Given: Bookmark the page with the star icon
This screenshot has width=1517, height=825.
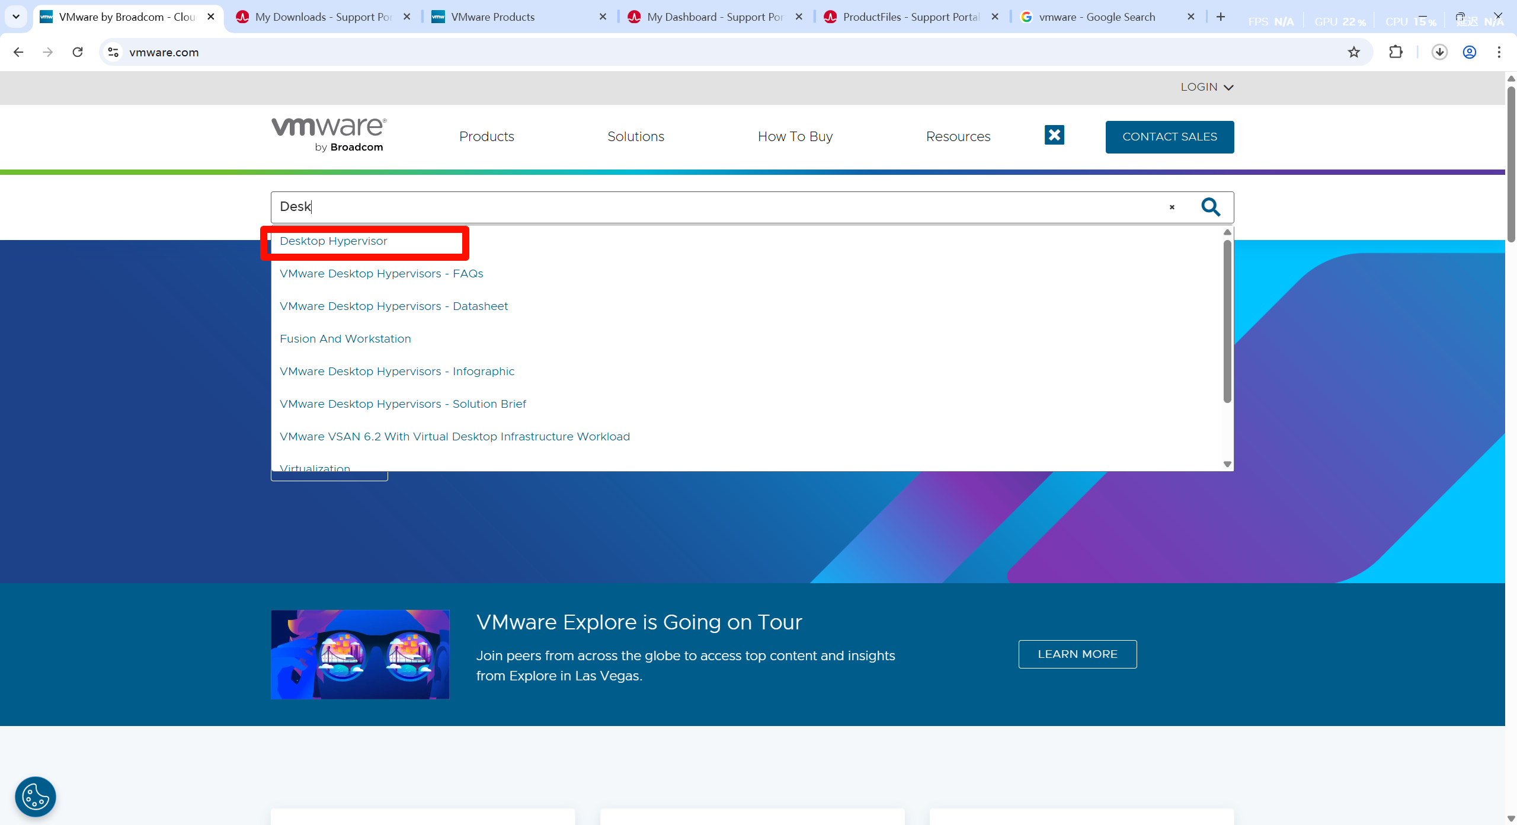Looking at the screenshot, I should [1354, 52].
